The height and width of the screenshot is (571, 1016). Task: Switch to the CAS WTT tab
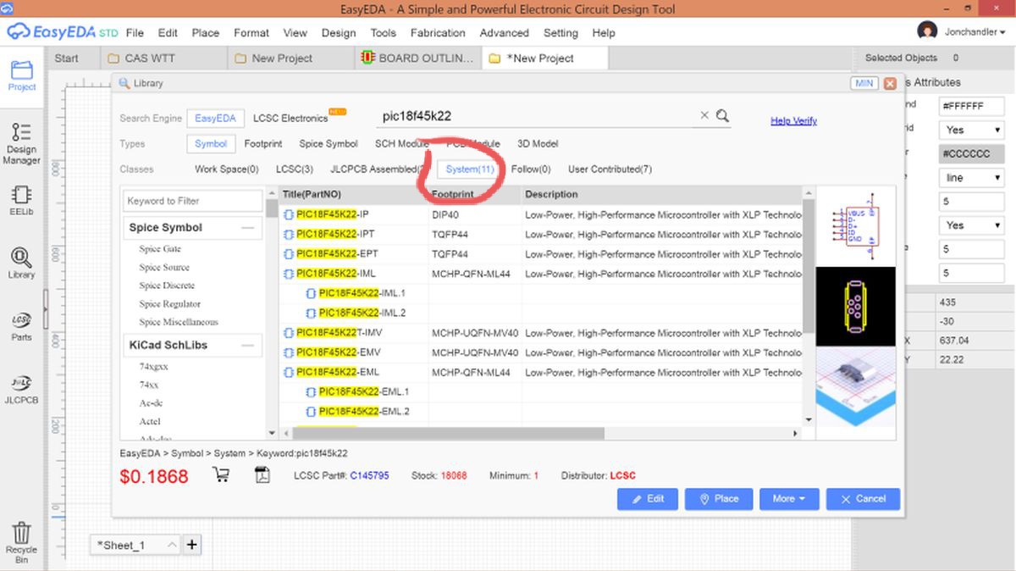[165, 58]
